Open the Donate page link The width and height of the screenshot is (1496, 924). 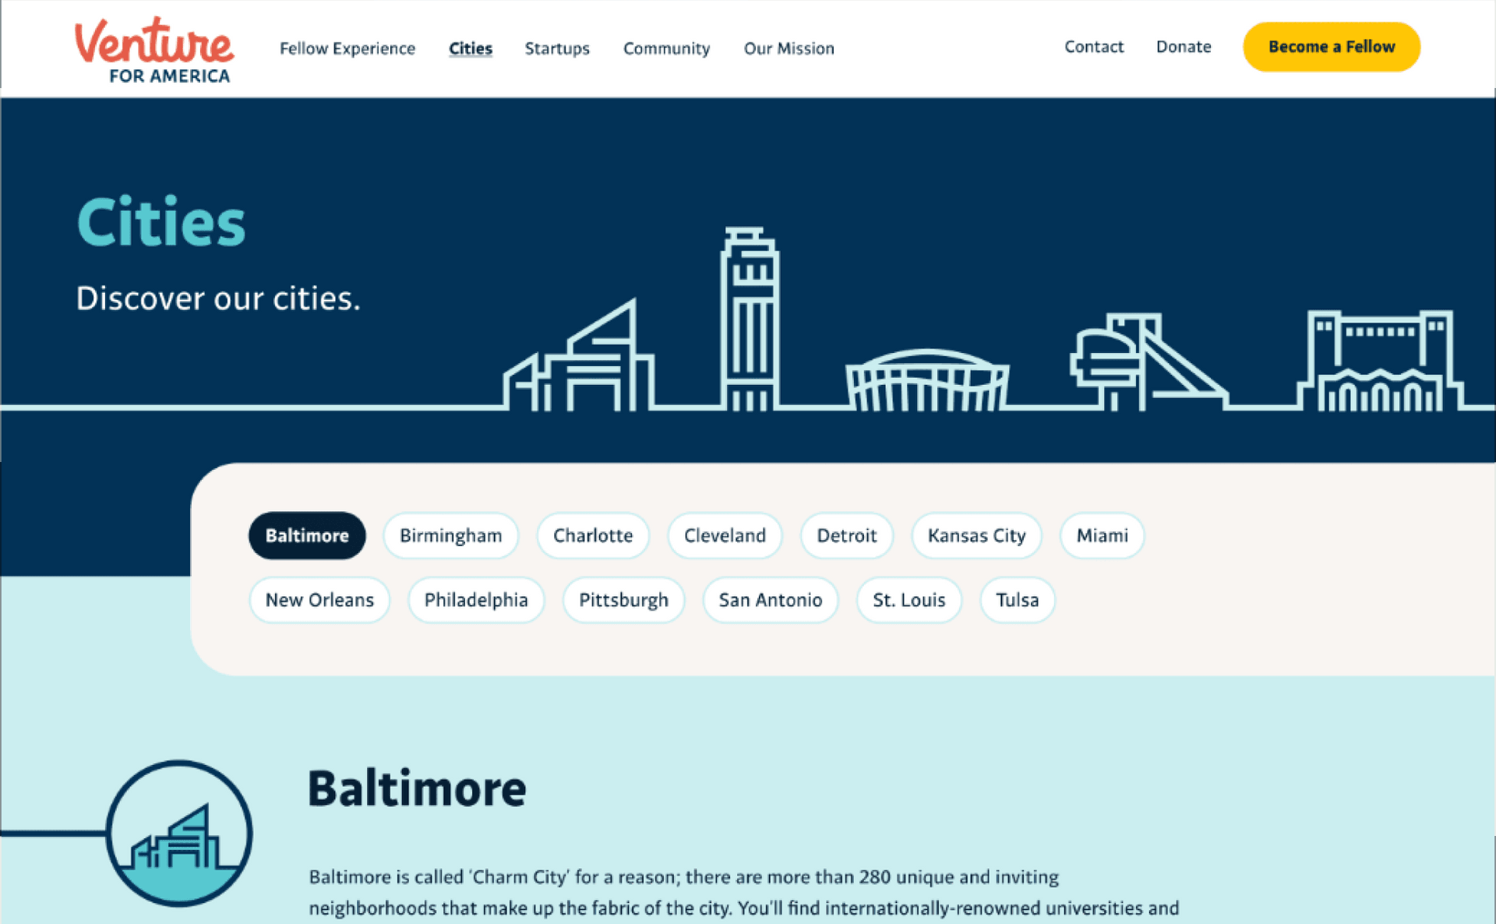point(1184,47)
